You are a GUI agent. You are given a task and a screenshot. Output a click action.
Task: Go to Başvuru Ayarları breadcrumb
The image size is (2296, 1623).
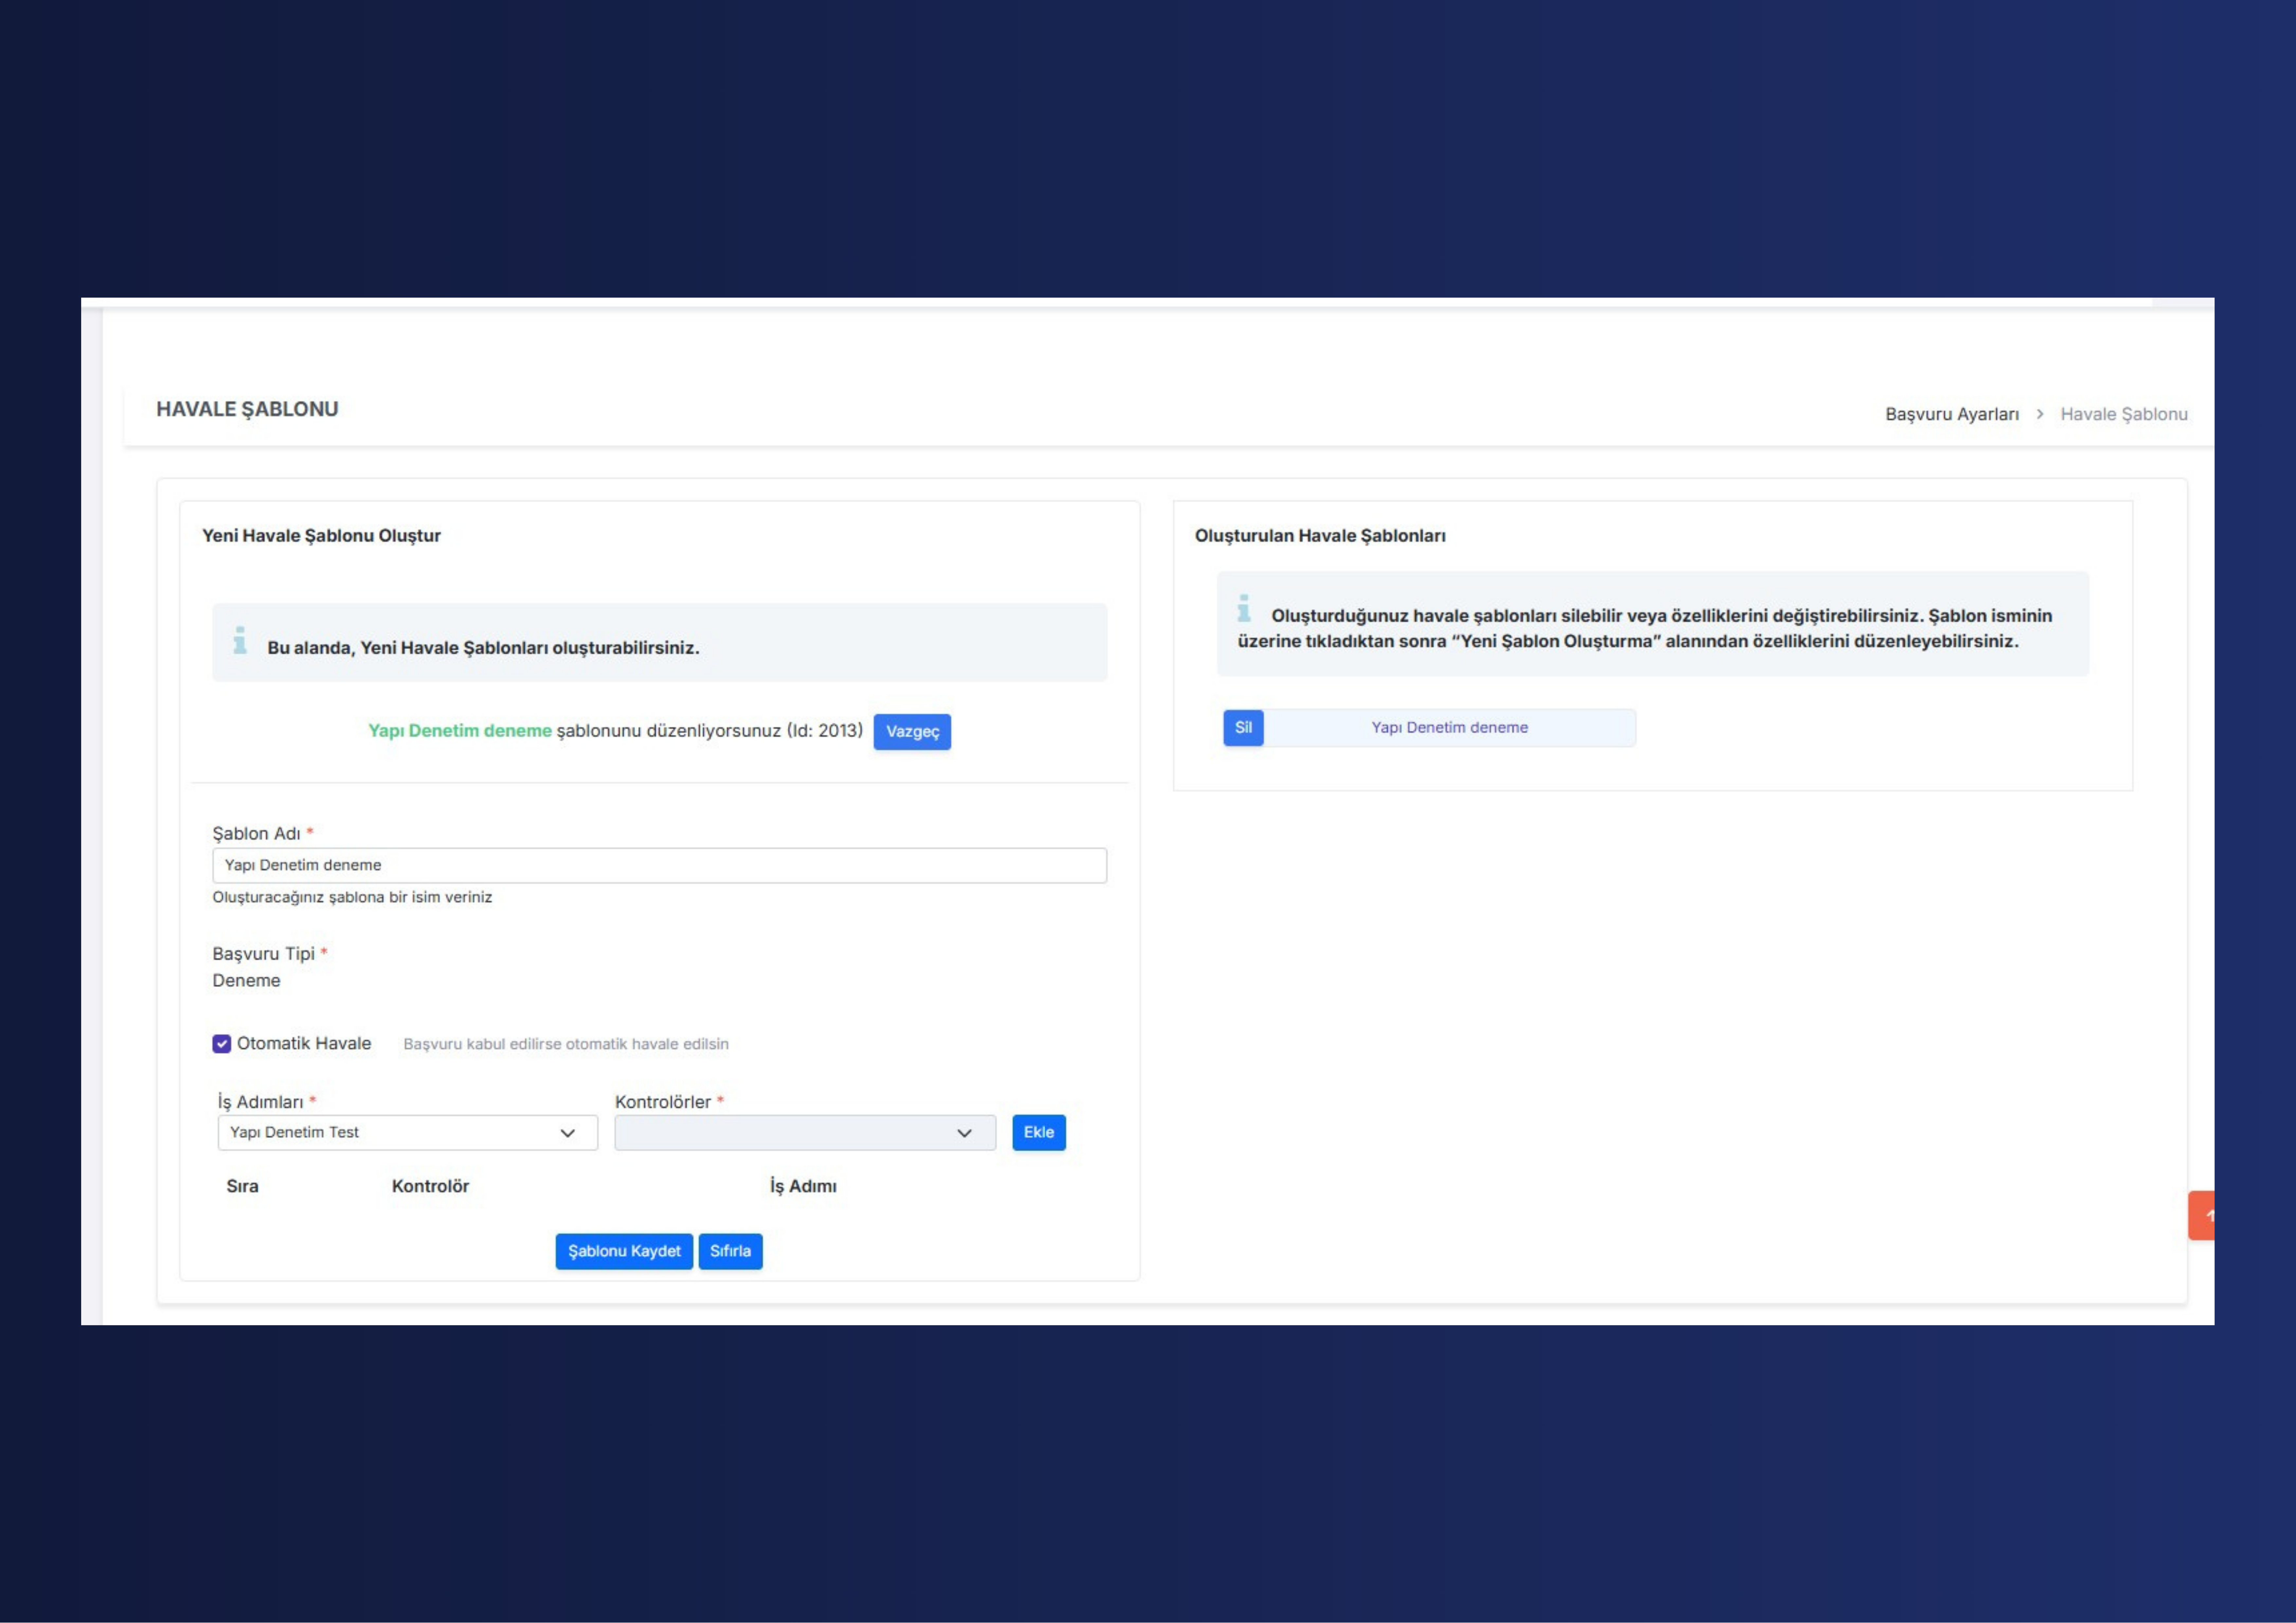(x=1952, y=414)
